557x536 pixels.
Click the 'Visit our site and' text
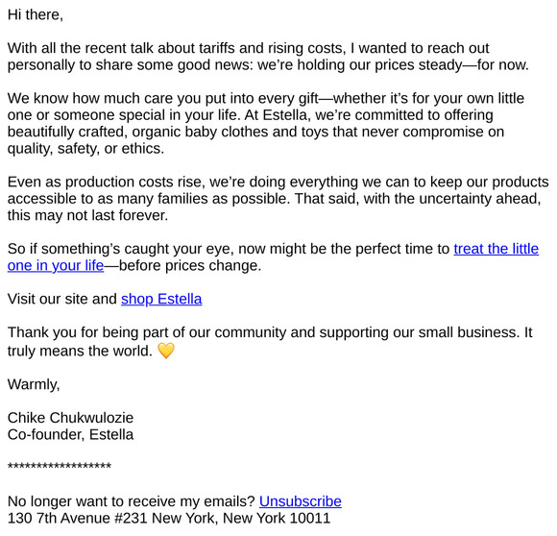click(x=62, y=299)
